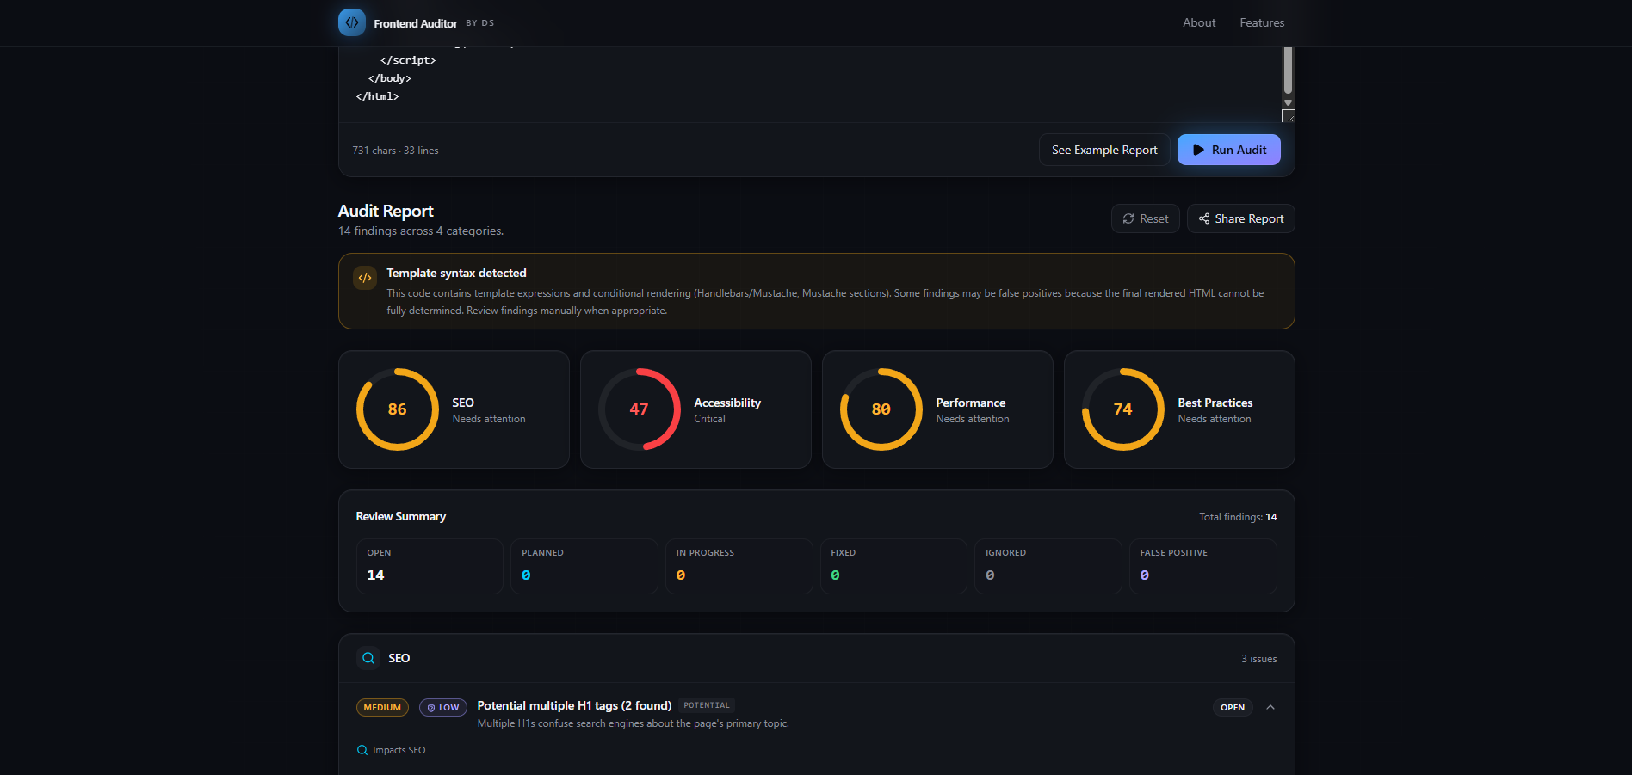The image size is (1632, 775).
Task: Select the Best Practices card label
Action: pyautogui.click(x=1215, y=403)
